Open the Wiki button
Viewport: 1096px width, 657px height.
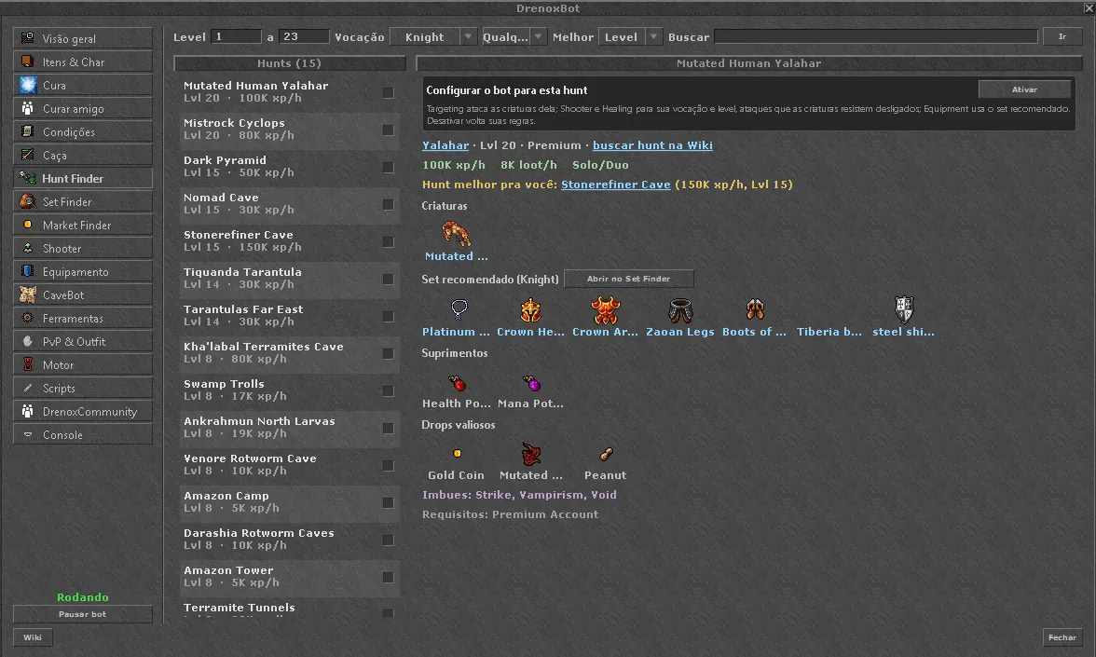point(32,637)
